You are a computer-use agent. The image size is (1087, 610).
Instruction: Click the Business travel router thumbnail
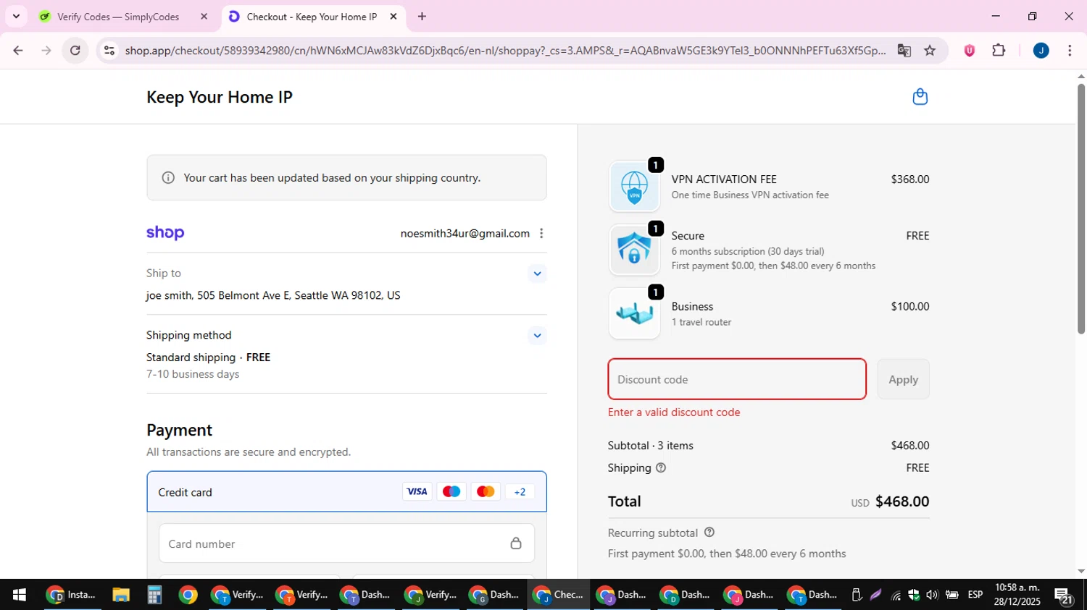(634, 313)
